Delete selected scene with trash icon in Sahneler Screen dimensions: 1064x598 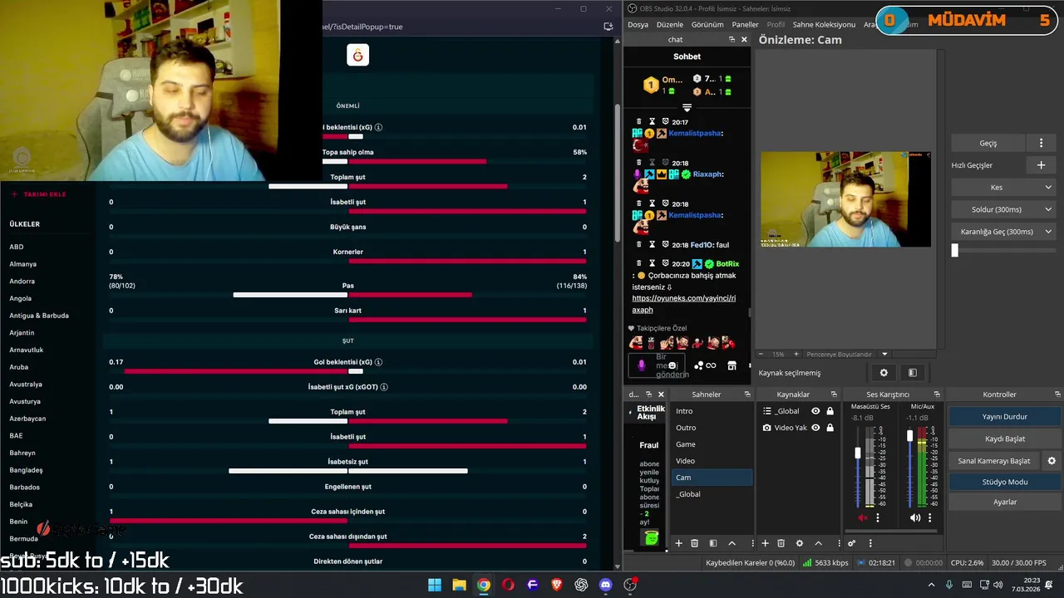(x=694, y=543)
